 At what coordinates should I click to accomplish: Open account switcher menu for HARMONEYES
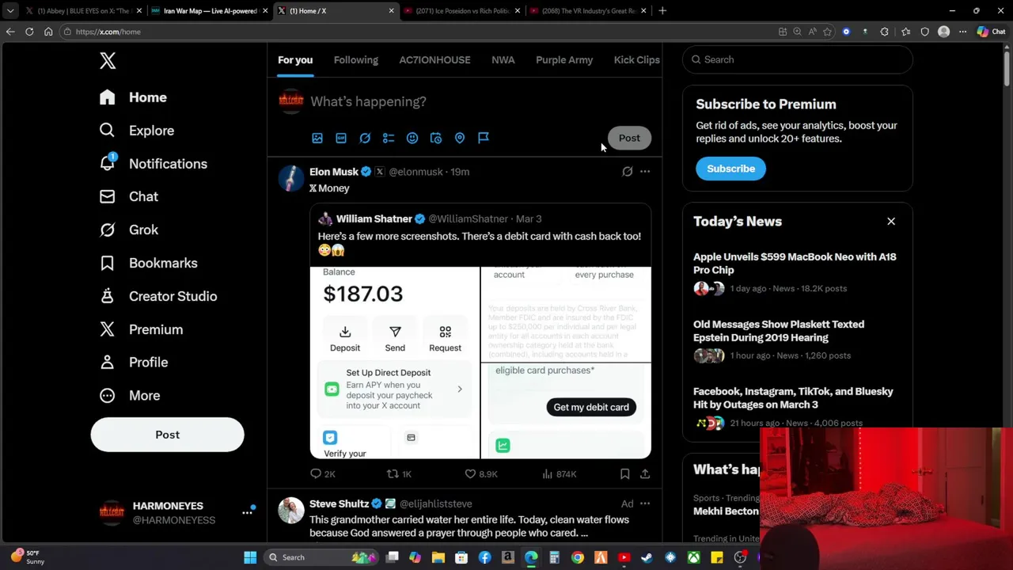click(x=248, y=512)
